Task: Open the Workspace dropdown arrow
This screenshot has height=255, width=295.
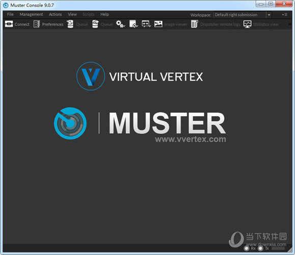Action: pos(269,15)
